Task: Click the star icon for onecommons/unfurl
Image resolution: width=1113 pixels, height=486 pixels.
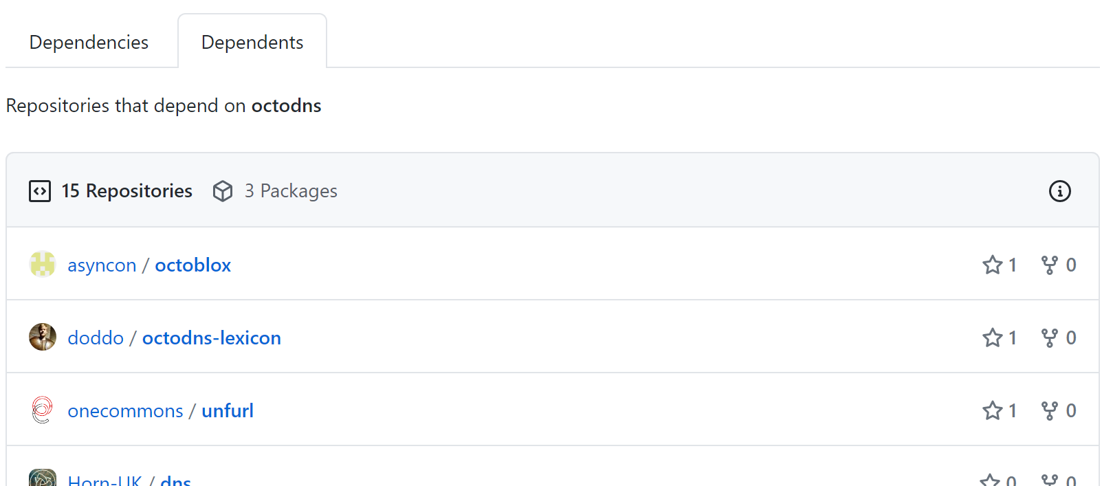Action: click(x=992, y=410)
